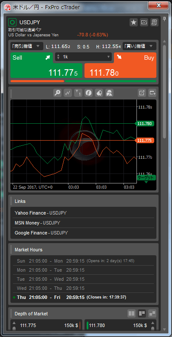Click the ターゲット target marker on chart
Viewport: 172px width, 337px height.
tap(146, 177)
